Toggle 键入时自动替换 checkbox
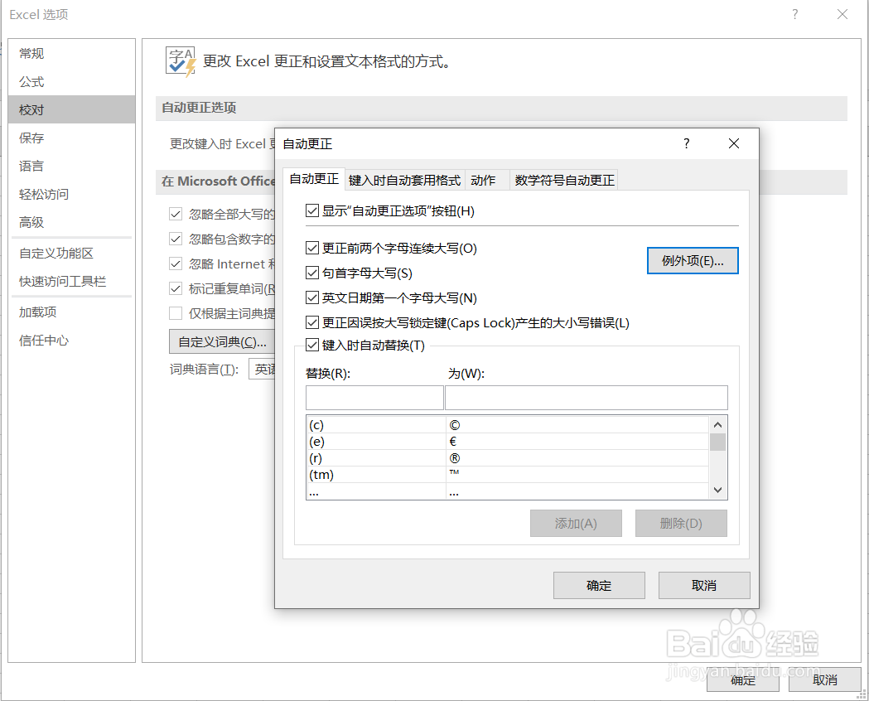Image resolution: width=869 pixels, height=701 pixels. [312, 346]
